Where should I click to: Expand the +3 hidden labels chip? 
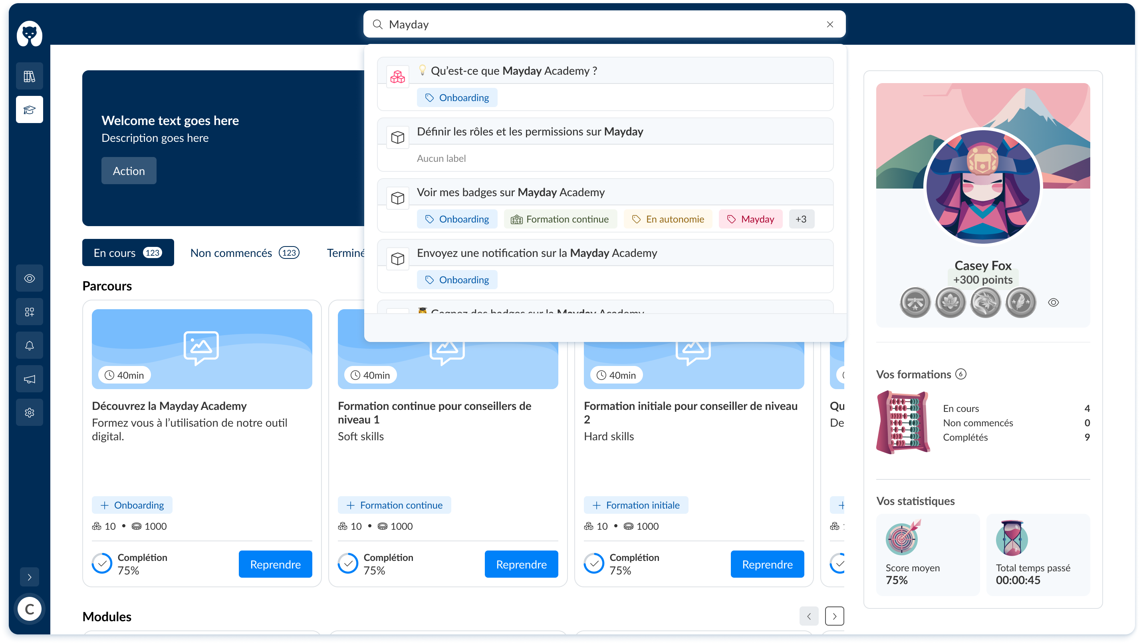coord(801,219)
